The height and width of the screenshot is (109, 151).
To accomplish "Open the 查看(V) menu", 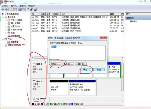I will [23, 6].
